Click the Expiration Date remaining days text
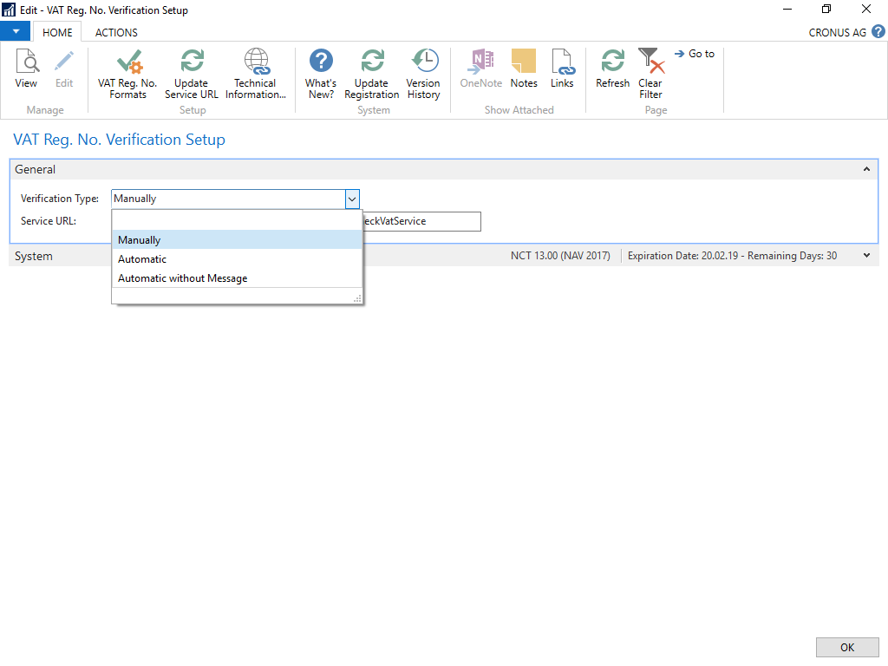The image size is (888, 666). pyautogui.click(x=732, y=256)
